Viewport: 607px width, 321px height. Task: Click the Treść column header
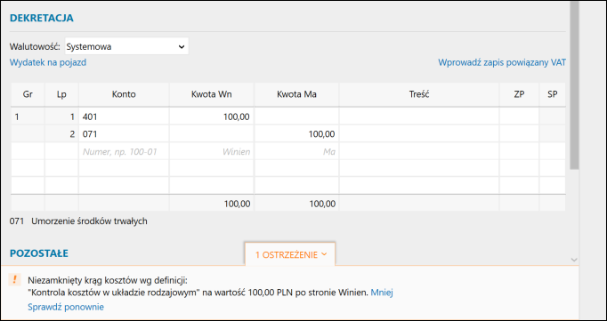pos(419,94)
